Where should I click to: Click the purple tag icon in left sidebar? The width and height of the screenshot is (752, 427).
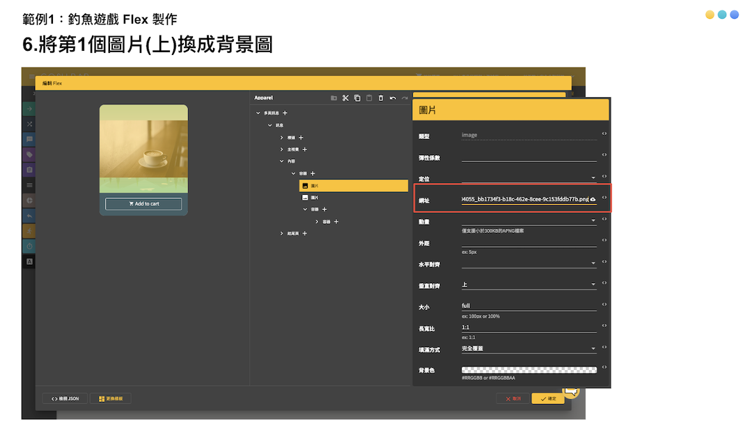pyautogui.click(x=29, y=155)
